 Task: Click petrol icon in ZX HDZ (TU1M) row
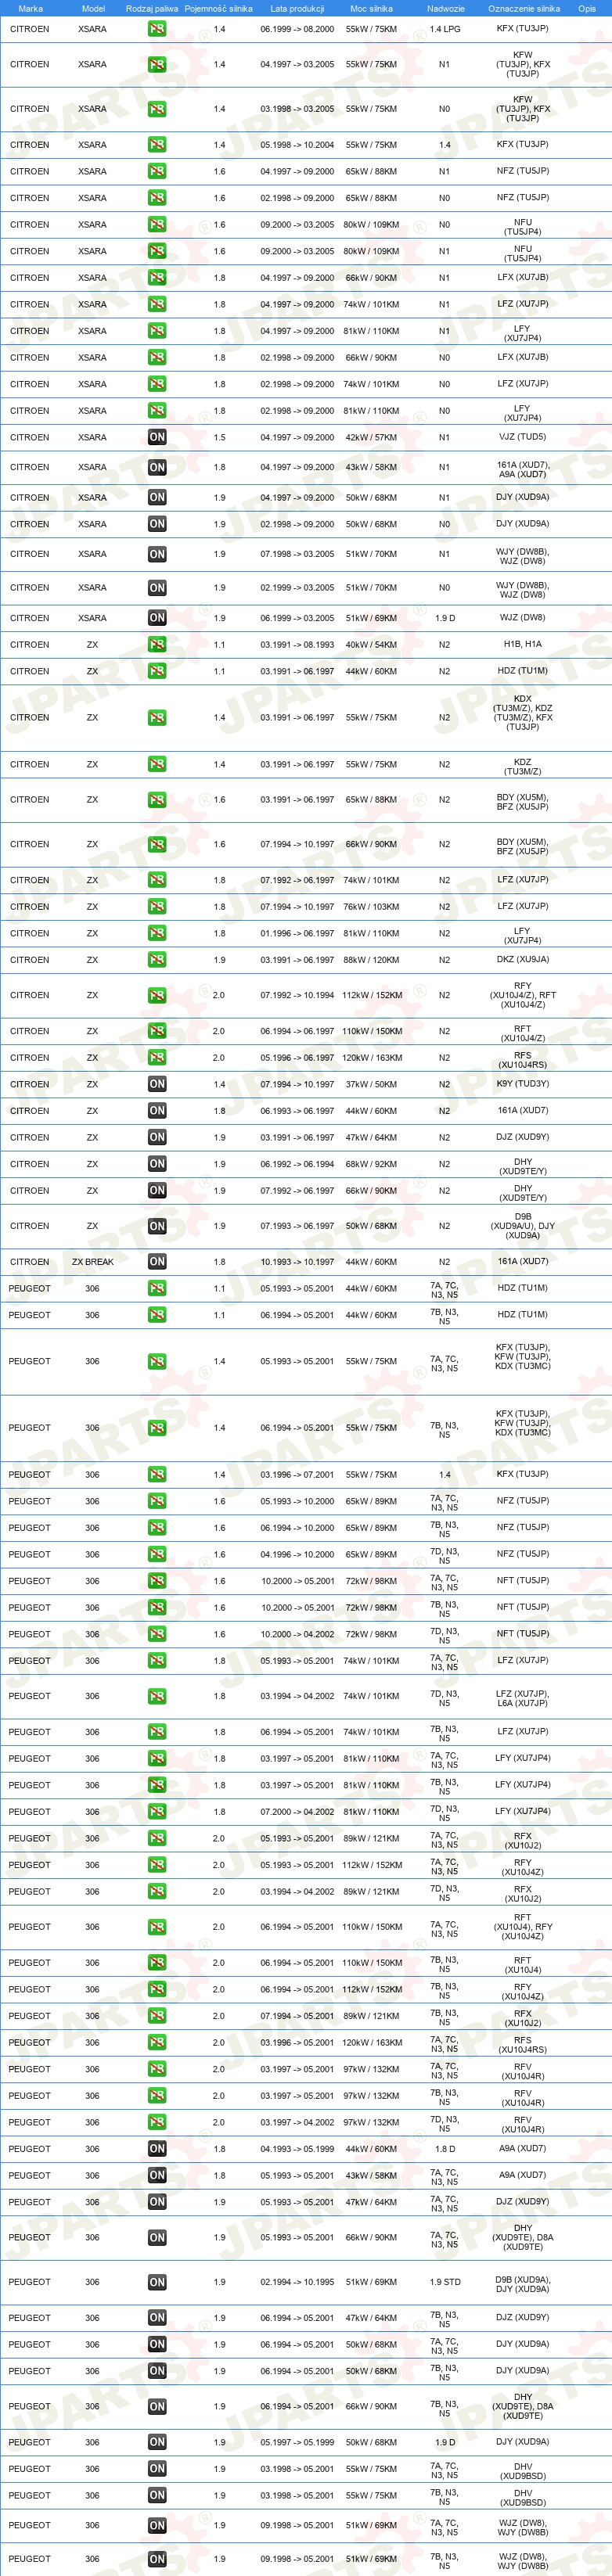pos(157,672)
